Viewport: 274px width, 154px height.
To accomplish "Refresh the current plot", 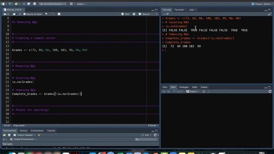I will click(270, 91).
